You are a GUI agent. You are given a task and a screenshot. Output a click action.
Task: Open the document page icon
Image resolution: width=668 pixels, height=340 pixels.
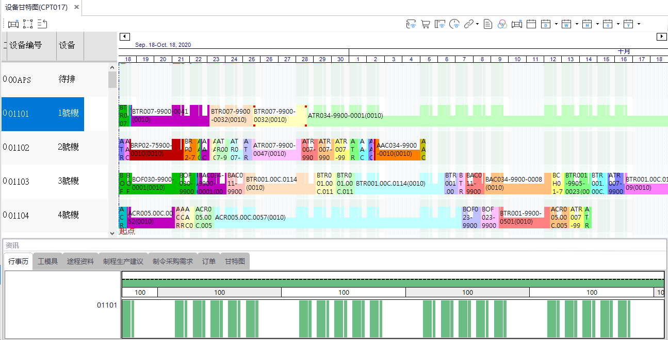pos(488,24)
